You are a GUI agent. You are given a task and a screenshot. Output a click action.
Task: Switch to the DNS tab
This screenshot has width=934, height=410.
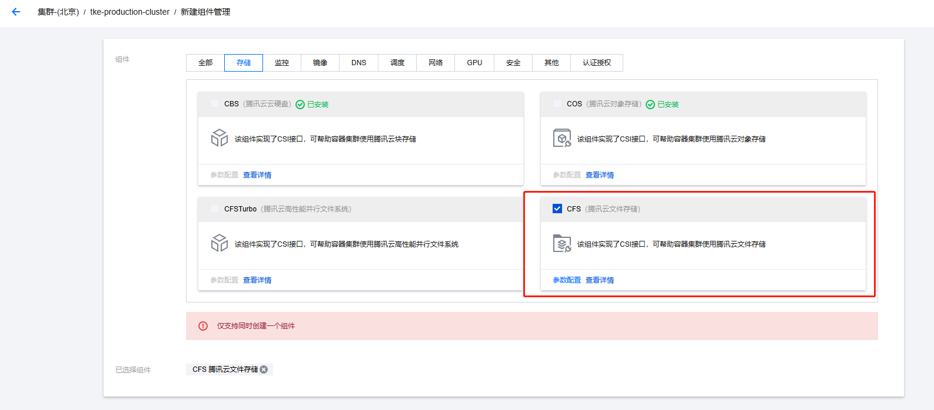pos(359,63)
